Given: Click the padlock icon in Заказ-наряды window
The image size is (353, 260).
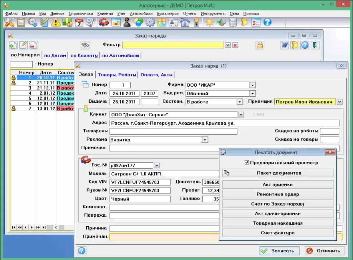Looking at the screenshot, I should point(260,45).
